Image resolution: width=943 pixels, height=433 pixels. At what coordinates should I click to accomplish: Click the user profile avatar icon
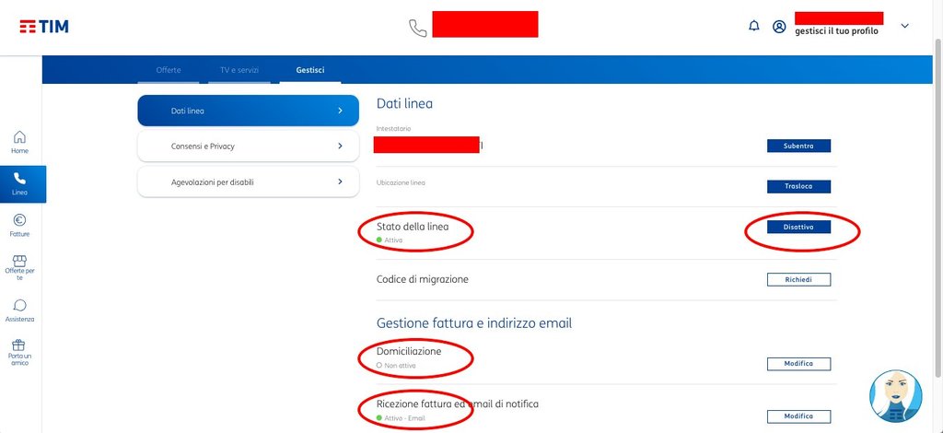click(779, 27)
